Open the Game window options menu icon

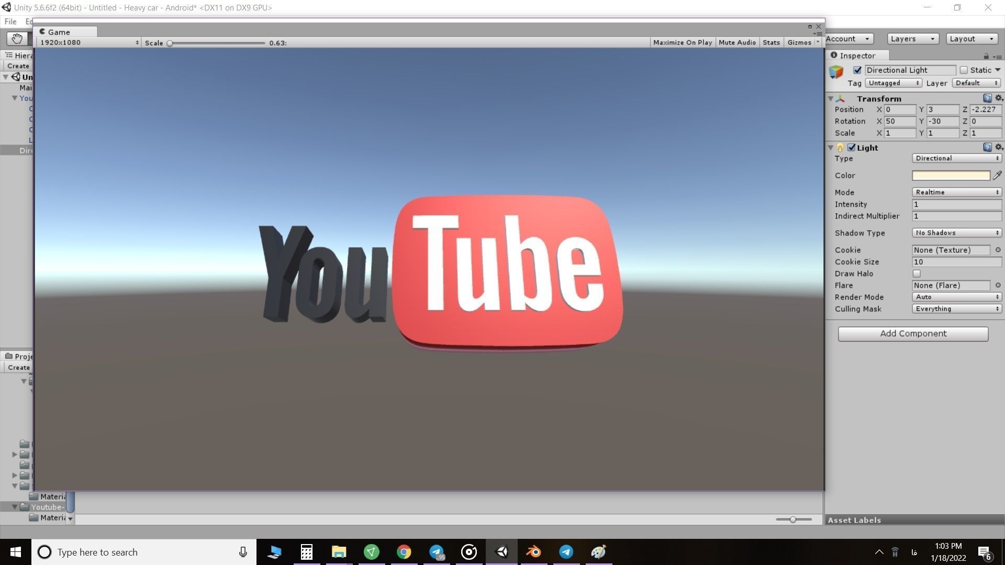coord(818,34)
